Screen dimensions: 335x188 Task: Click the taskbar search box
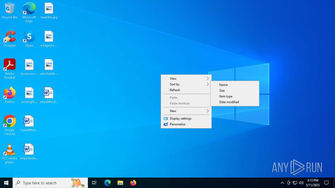click(x=50, y=183)
